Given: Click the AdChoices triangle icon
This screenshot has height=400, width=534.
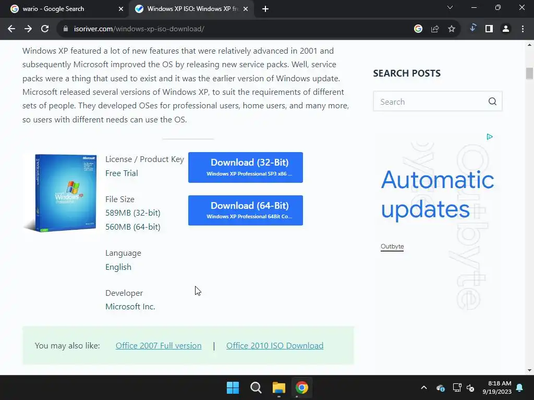Looking at the screenshot, I should tap(490, 137).
